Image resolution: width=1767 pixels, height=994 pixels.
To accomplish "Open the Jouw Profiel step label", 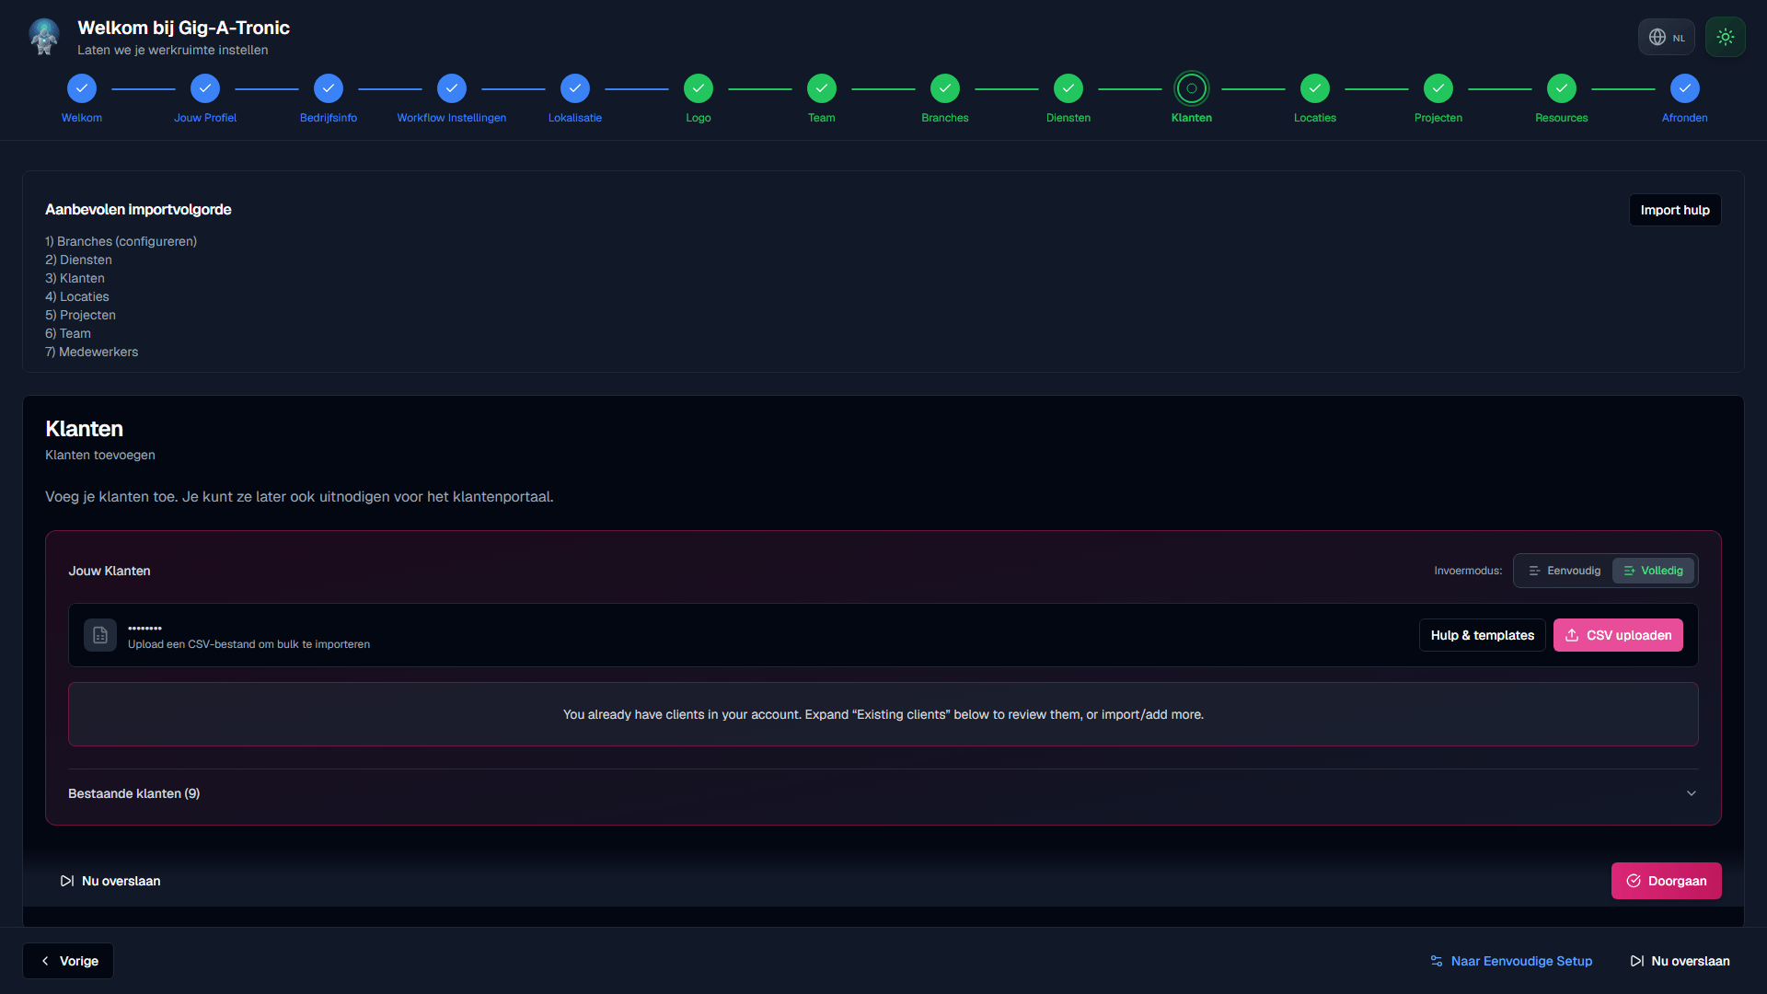I will [205, 118].
